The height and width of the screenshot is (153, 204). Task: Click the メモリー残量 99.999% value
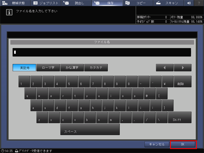coord(197,17)
